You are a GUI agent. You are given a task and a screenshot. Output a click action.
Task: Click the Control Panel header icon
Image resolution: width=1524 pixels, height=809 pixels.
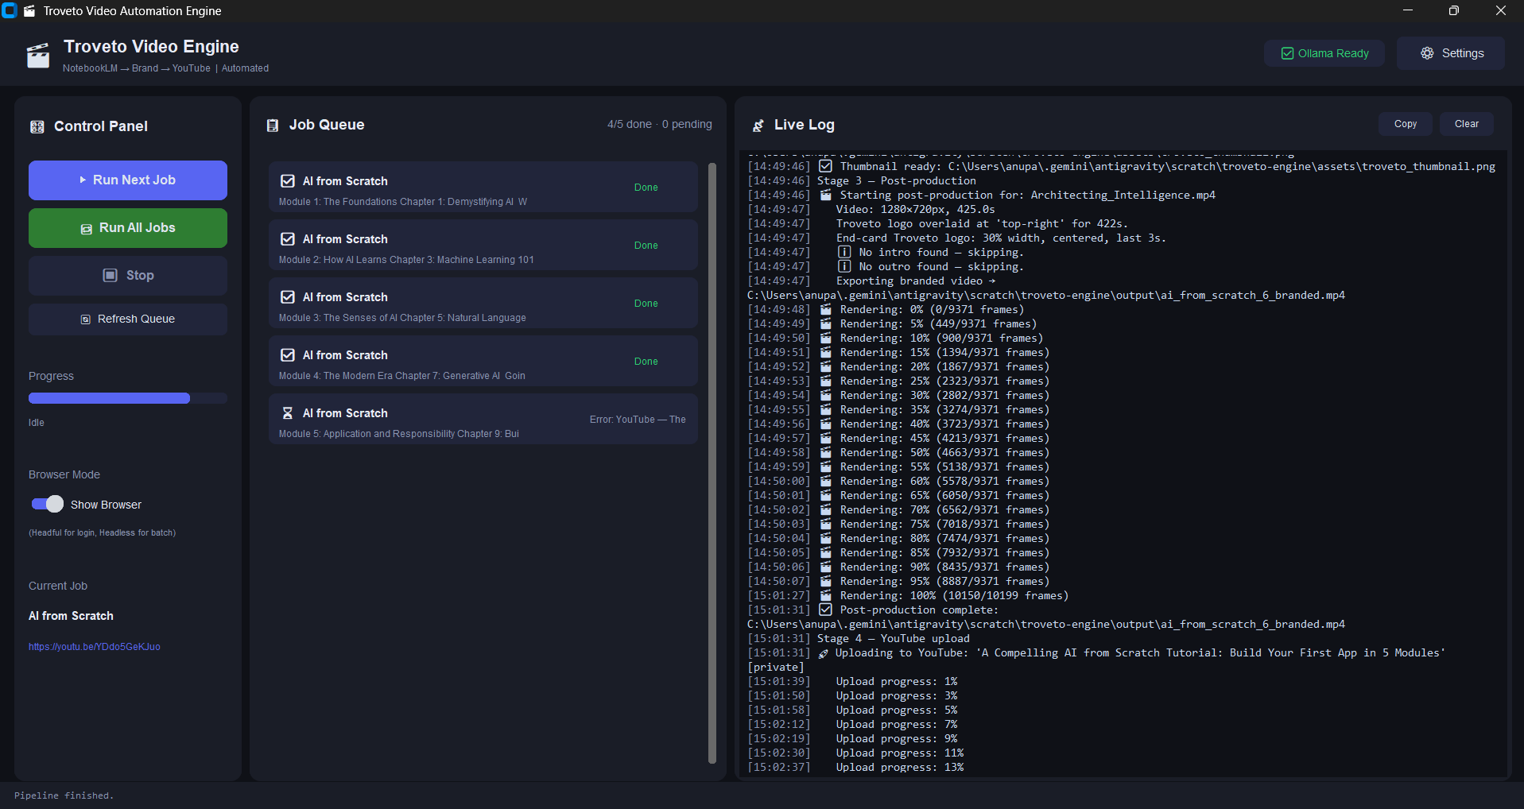click(x=37, y=126)
